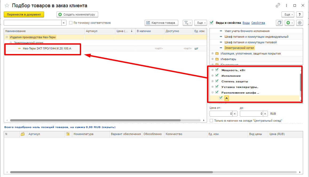Collapse 'Изделия производства Нео-Терм' group
Viewport: 309px width, 177px height.
click(x=7, y=37)
